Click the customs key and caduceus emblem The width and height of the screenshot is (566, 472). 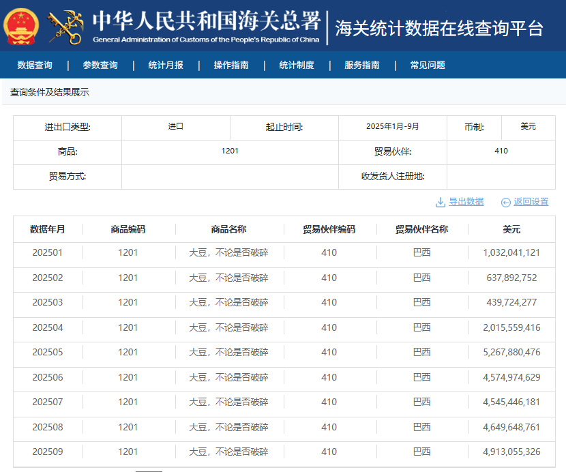(65, 26)
